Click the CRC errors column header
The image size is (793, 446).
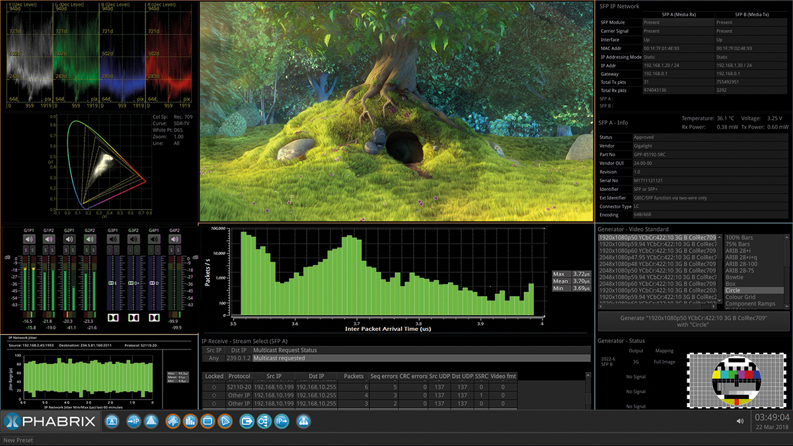click(414, 377)
